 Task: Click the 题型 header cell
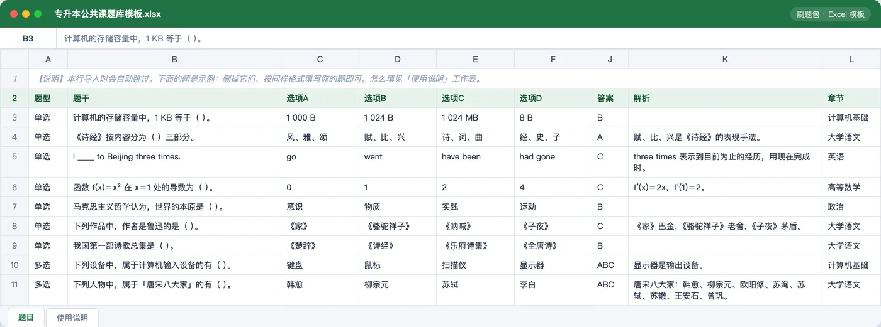[x=48, y=99]
